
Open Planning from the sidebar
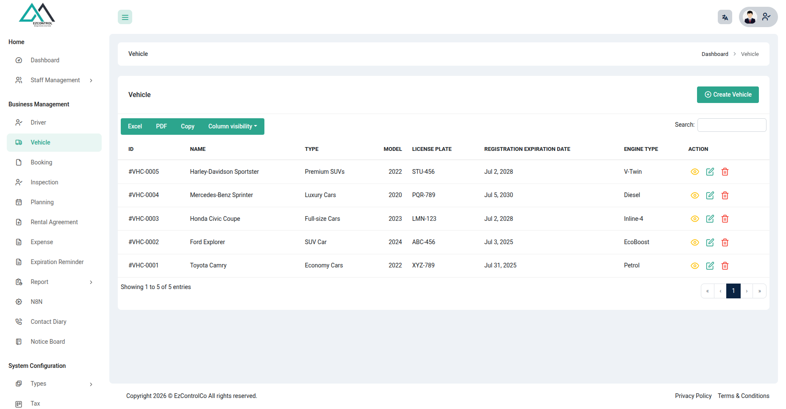54,202
